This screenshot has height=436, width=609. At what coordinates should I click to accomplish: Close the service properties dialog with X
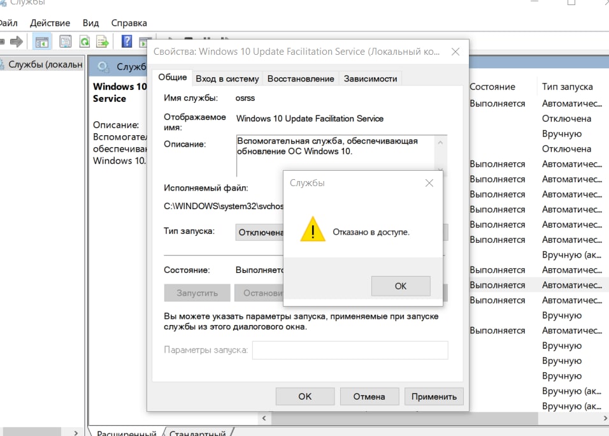455,52
